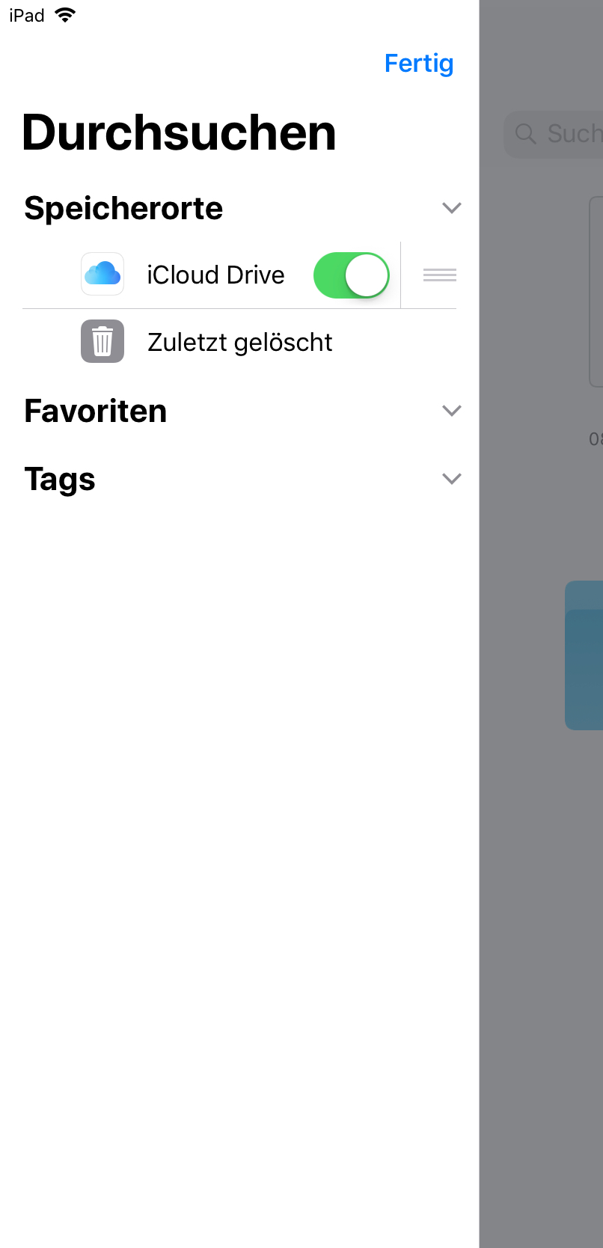The height and width of the screenshot is (1248, 603).
Task: Select the iCloud Drive label
Action: click(215, 275)
